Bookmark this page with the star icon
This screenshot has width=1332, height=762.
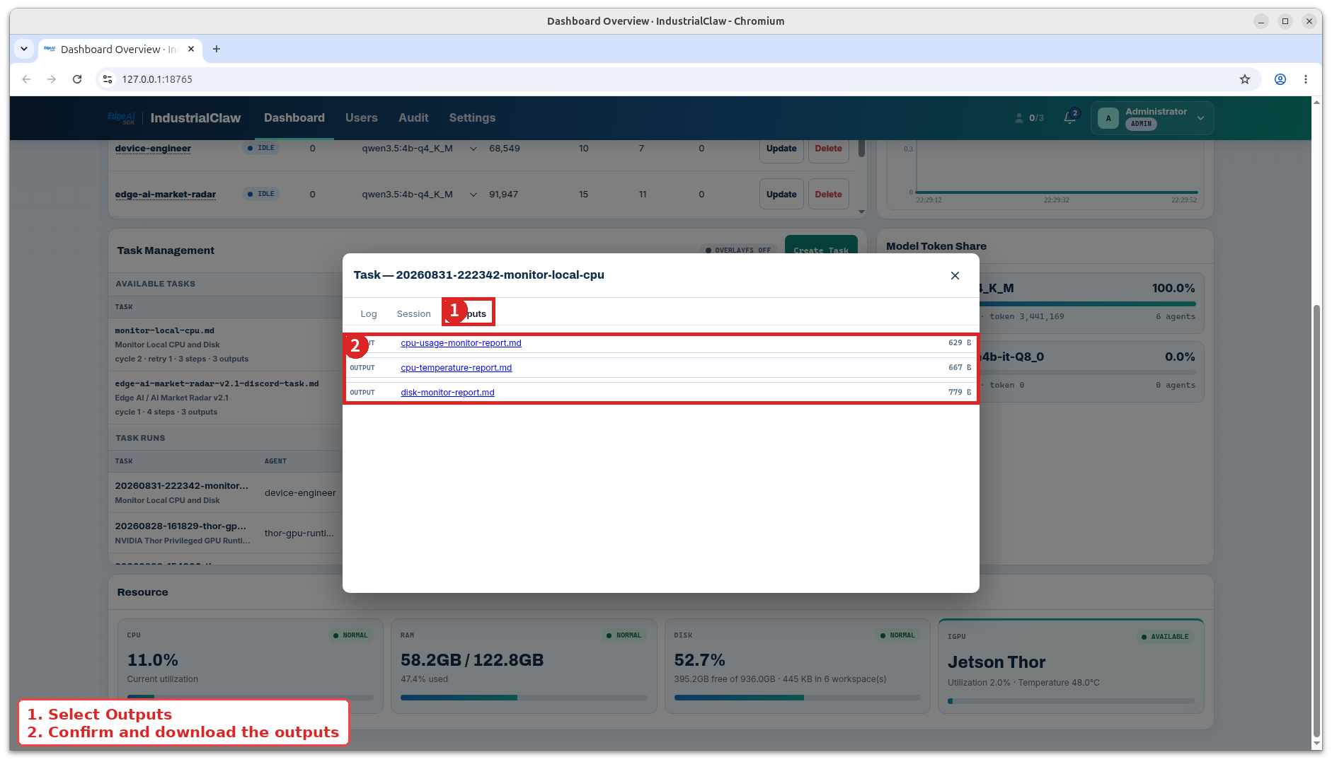click(x=1245, y=79)
